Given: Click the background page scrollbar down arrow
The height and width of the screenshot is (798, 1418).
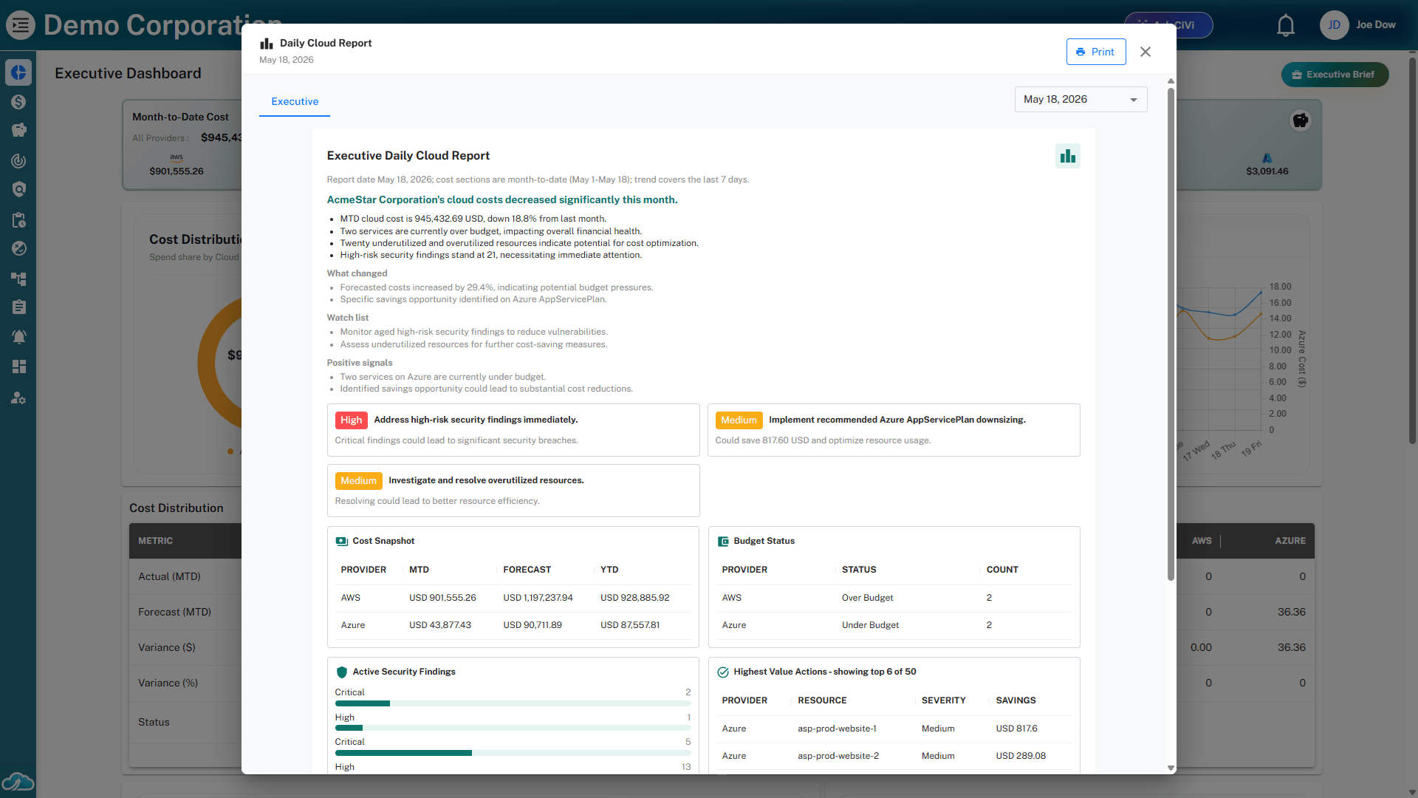Looking at the screenshot, I should 1412,793.
